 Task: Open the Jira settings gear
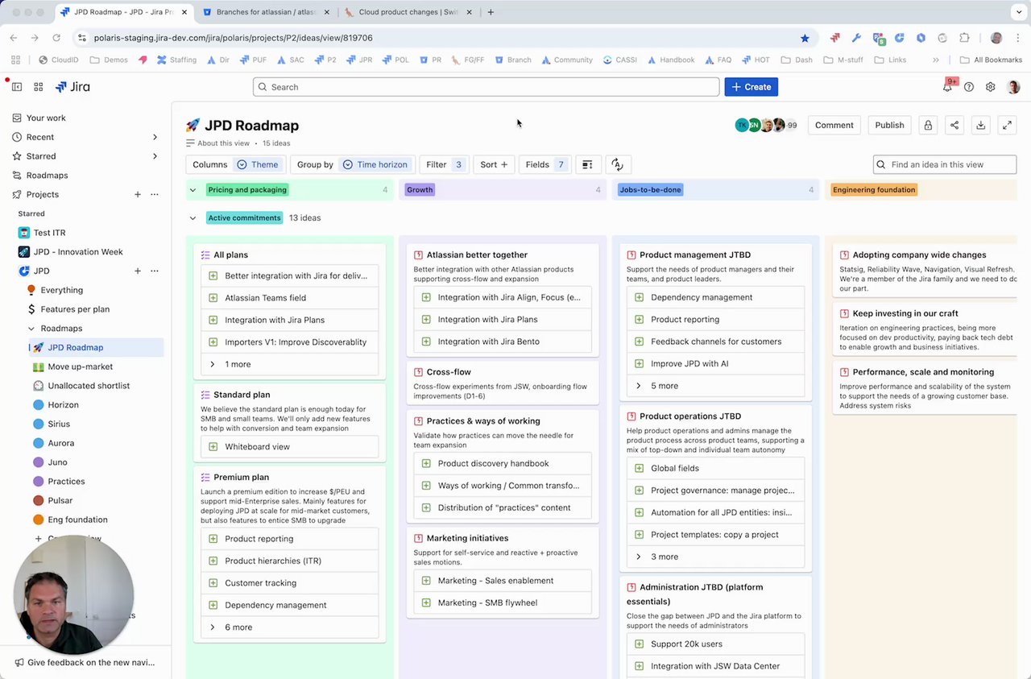pyautogui.click(x=991, y=87)
